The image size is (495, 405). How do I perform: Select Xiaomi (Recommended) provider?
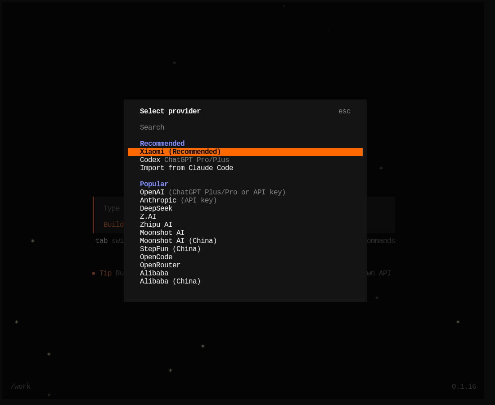pyautogui.click(x=245, y=152)
